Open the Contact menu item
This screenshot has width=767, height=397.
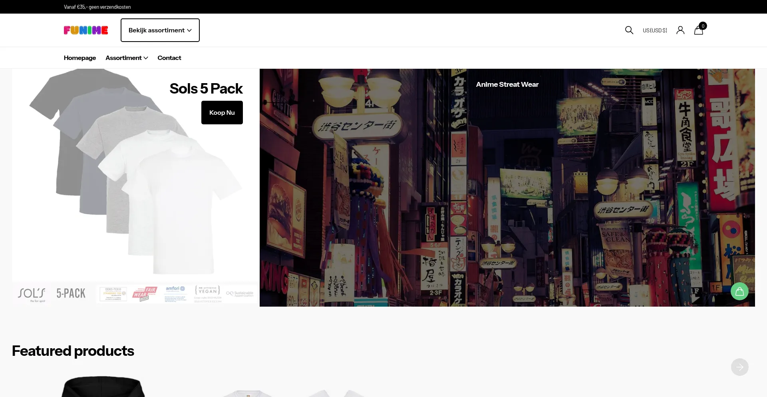point(169,58)
